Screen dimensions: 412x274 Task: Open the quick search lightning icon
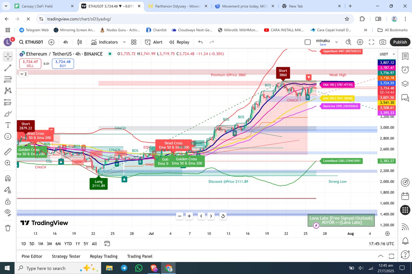[348, 42]
